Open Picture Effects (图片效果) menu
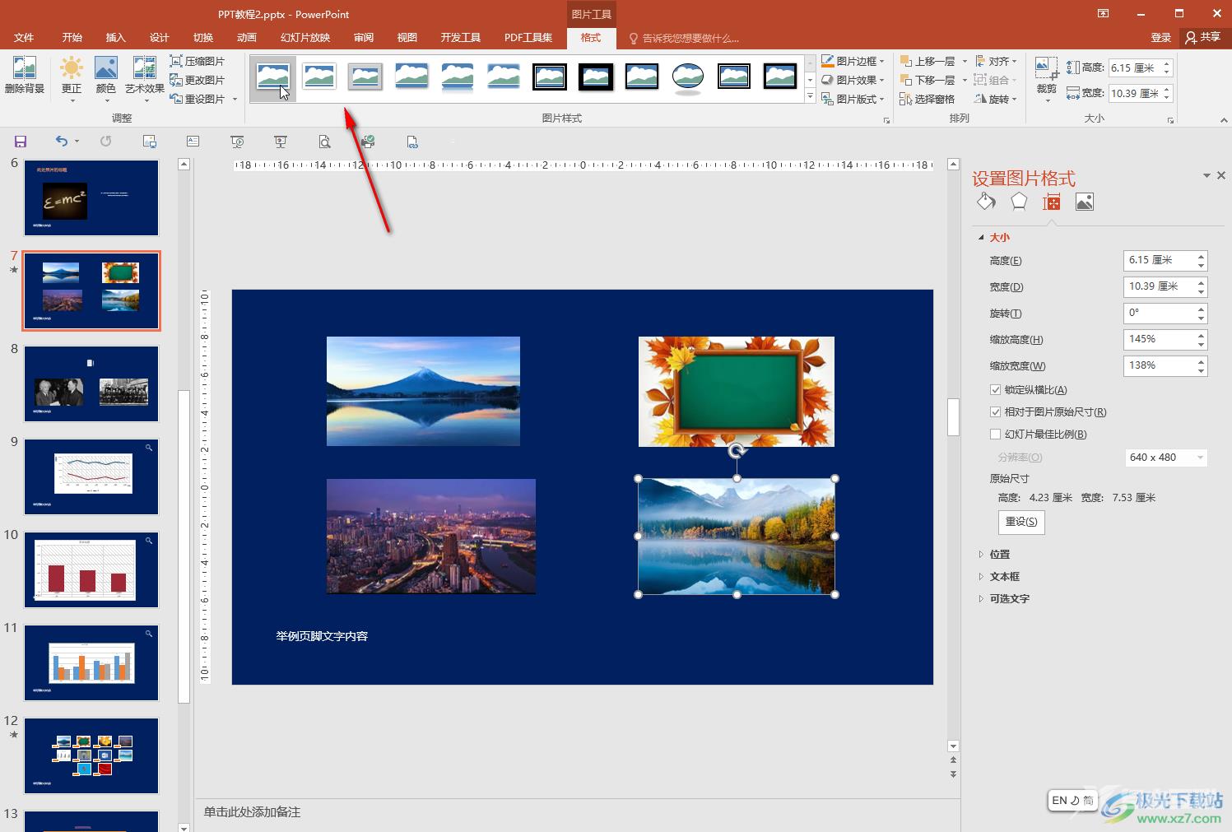 853,80
